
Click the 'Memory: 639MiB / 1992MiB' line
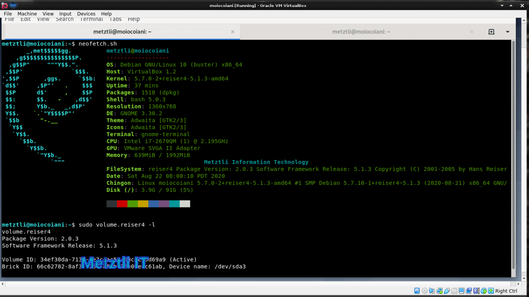point(148,155)
